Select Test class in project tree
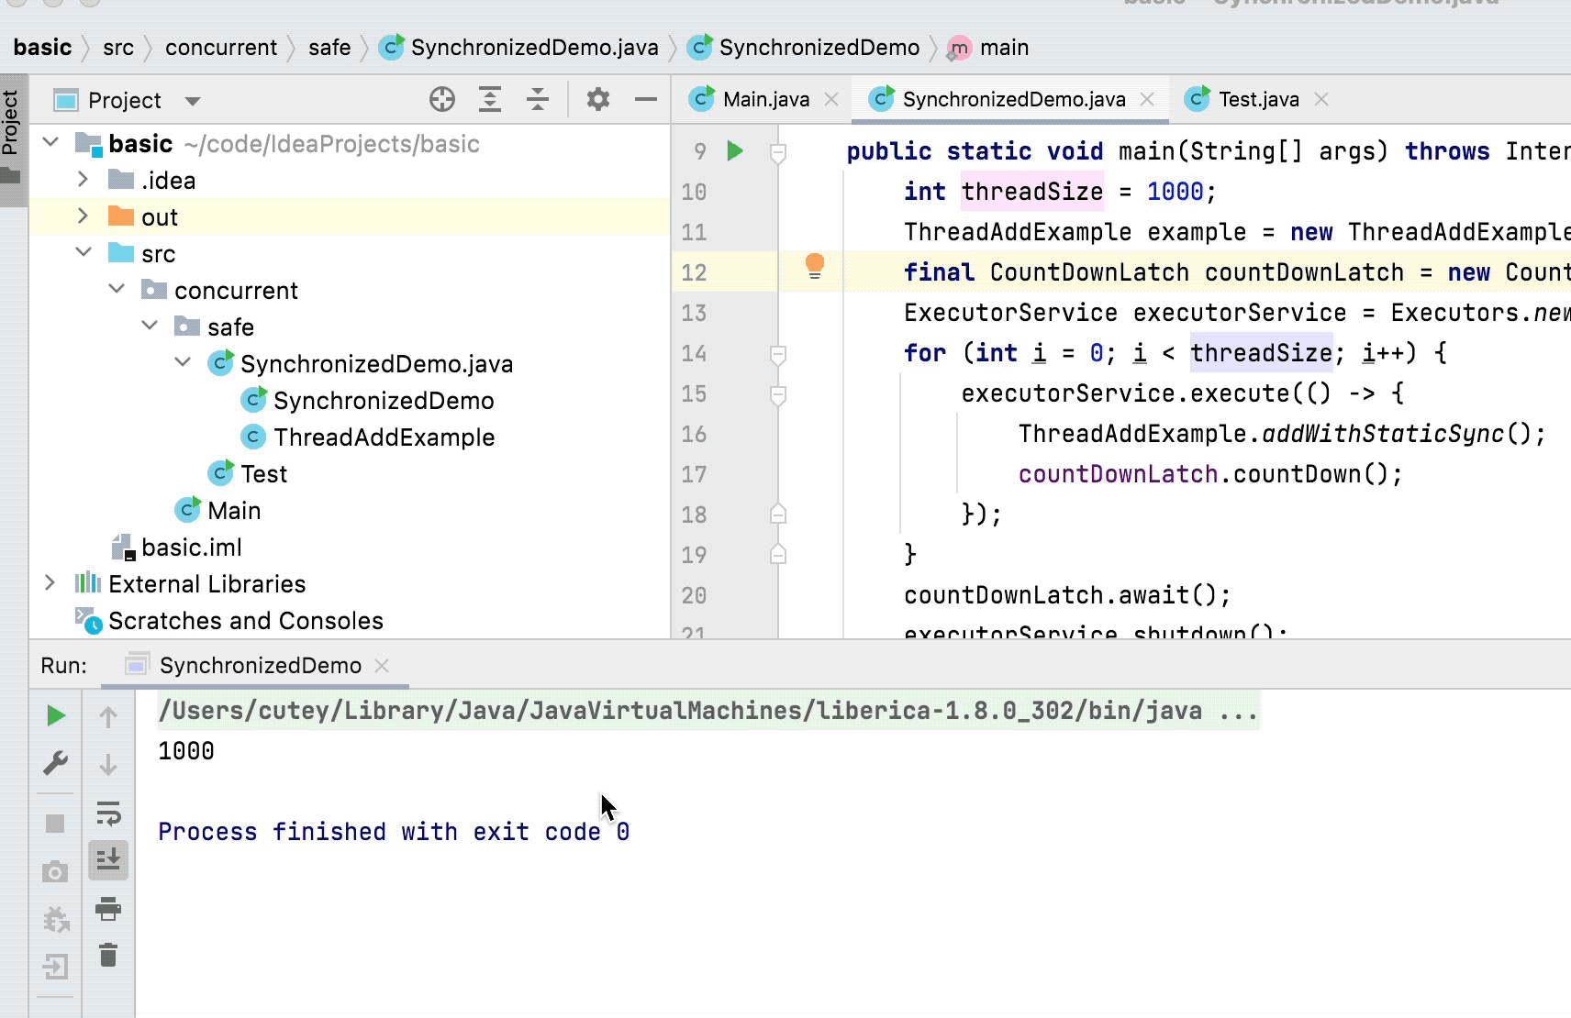This screenshot has height=1018, width=1571. [248, 474]
